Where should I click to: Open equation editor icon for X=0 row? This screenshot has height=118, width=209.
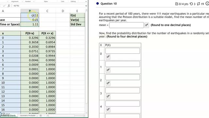pyautogui.click(x=108, y=57)
